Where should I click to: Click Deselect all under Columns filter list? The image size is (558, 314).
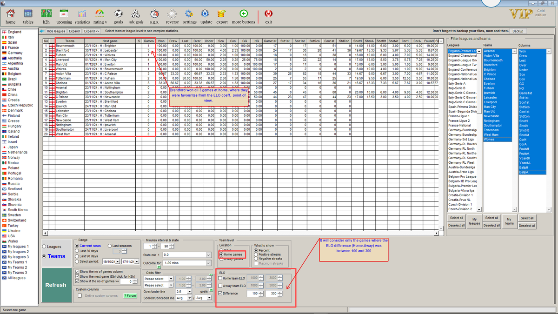[527, 226]
